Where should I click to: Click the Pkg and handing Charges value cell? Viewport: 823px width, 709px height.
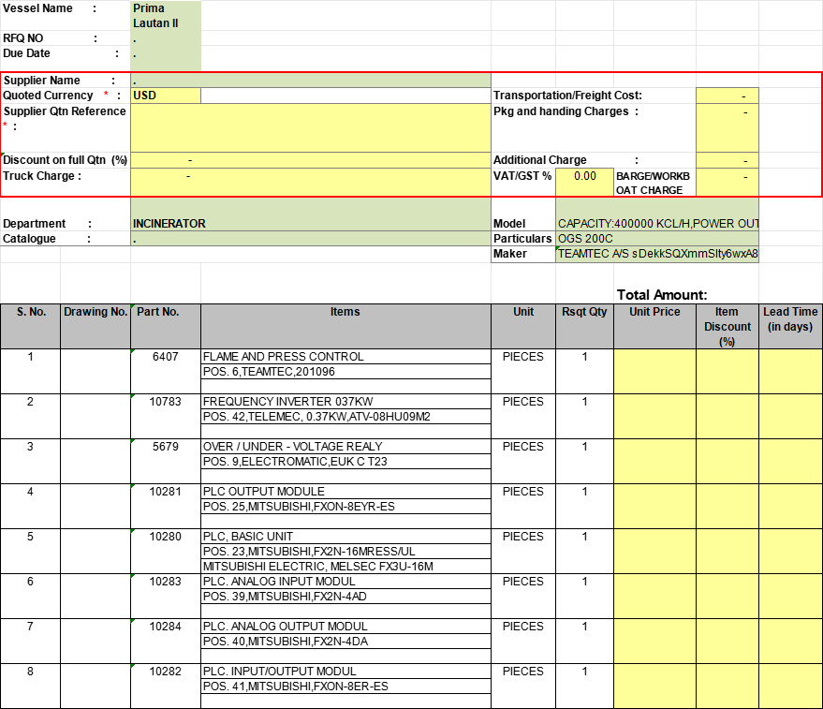727,126
